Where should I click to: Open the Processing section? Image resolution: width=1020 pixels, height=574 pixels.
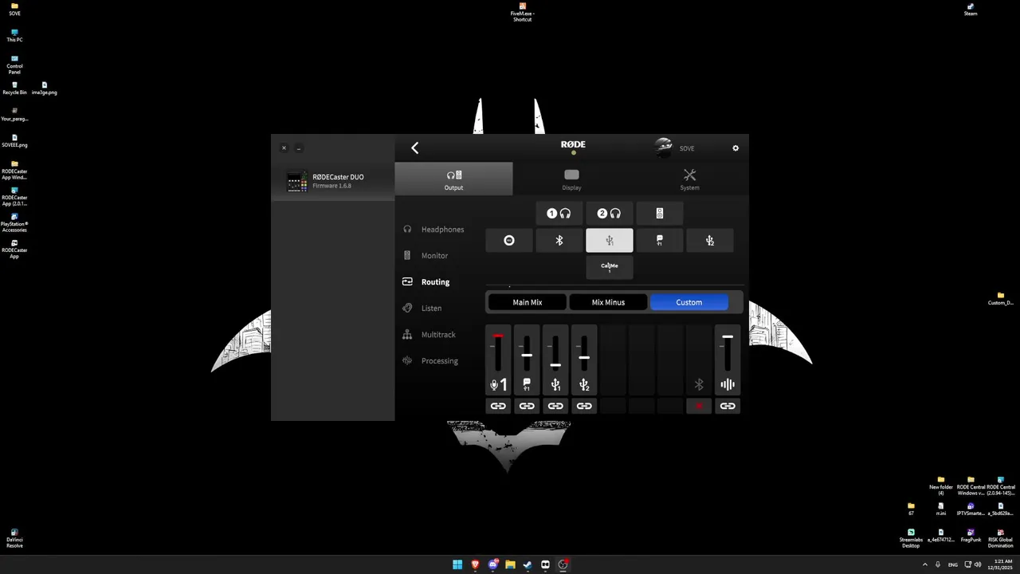pos(430,361)
